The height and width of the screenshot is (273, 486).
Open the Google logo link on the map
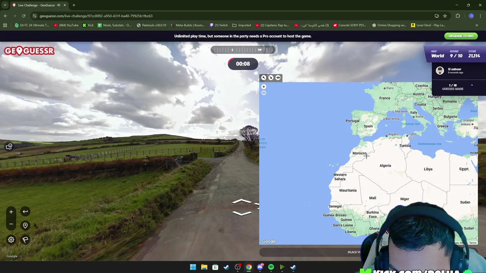(x=269, y=241)
